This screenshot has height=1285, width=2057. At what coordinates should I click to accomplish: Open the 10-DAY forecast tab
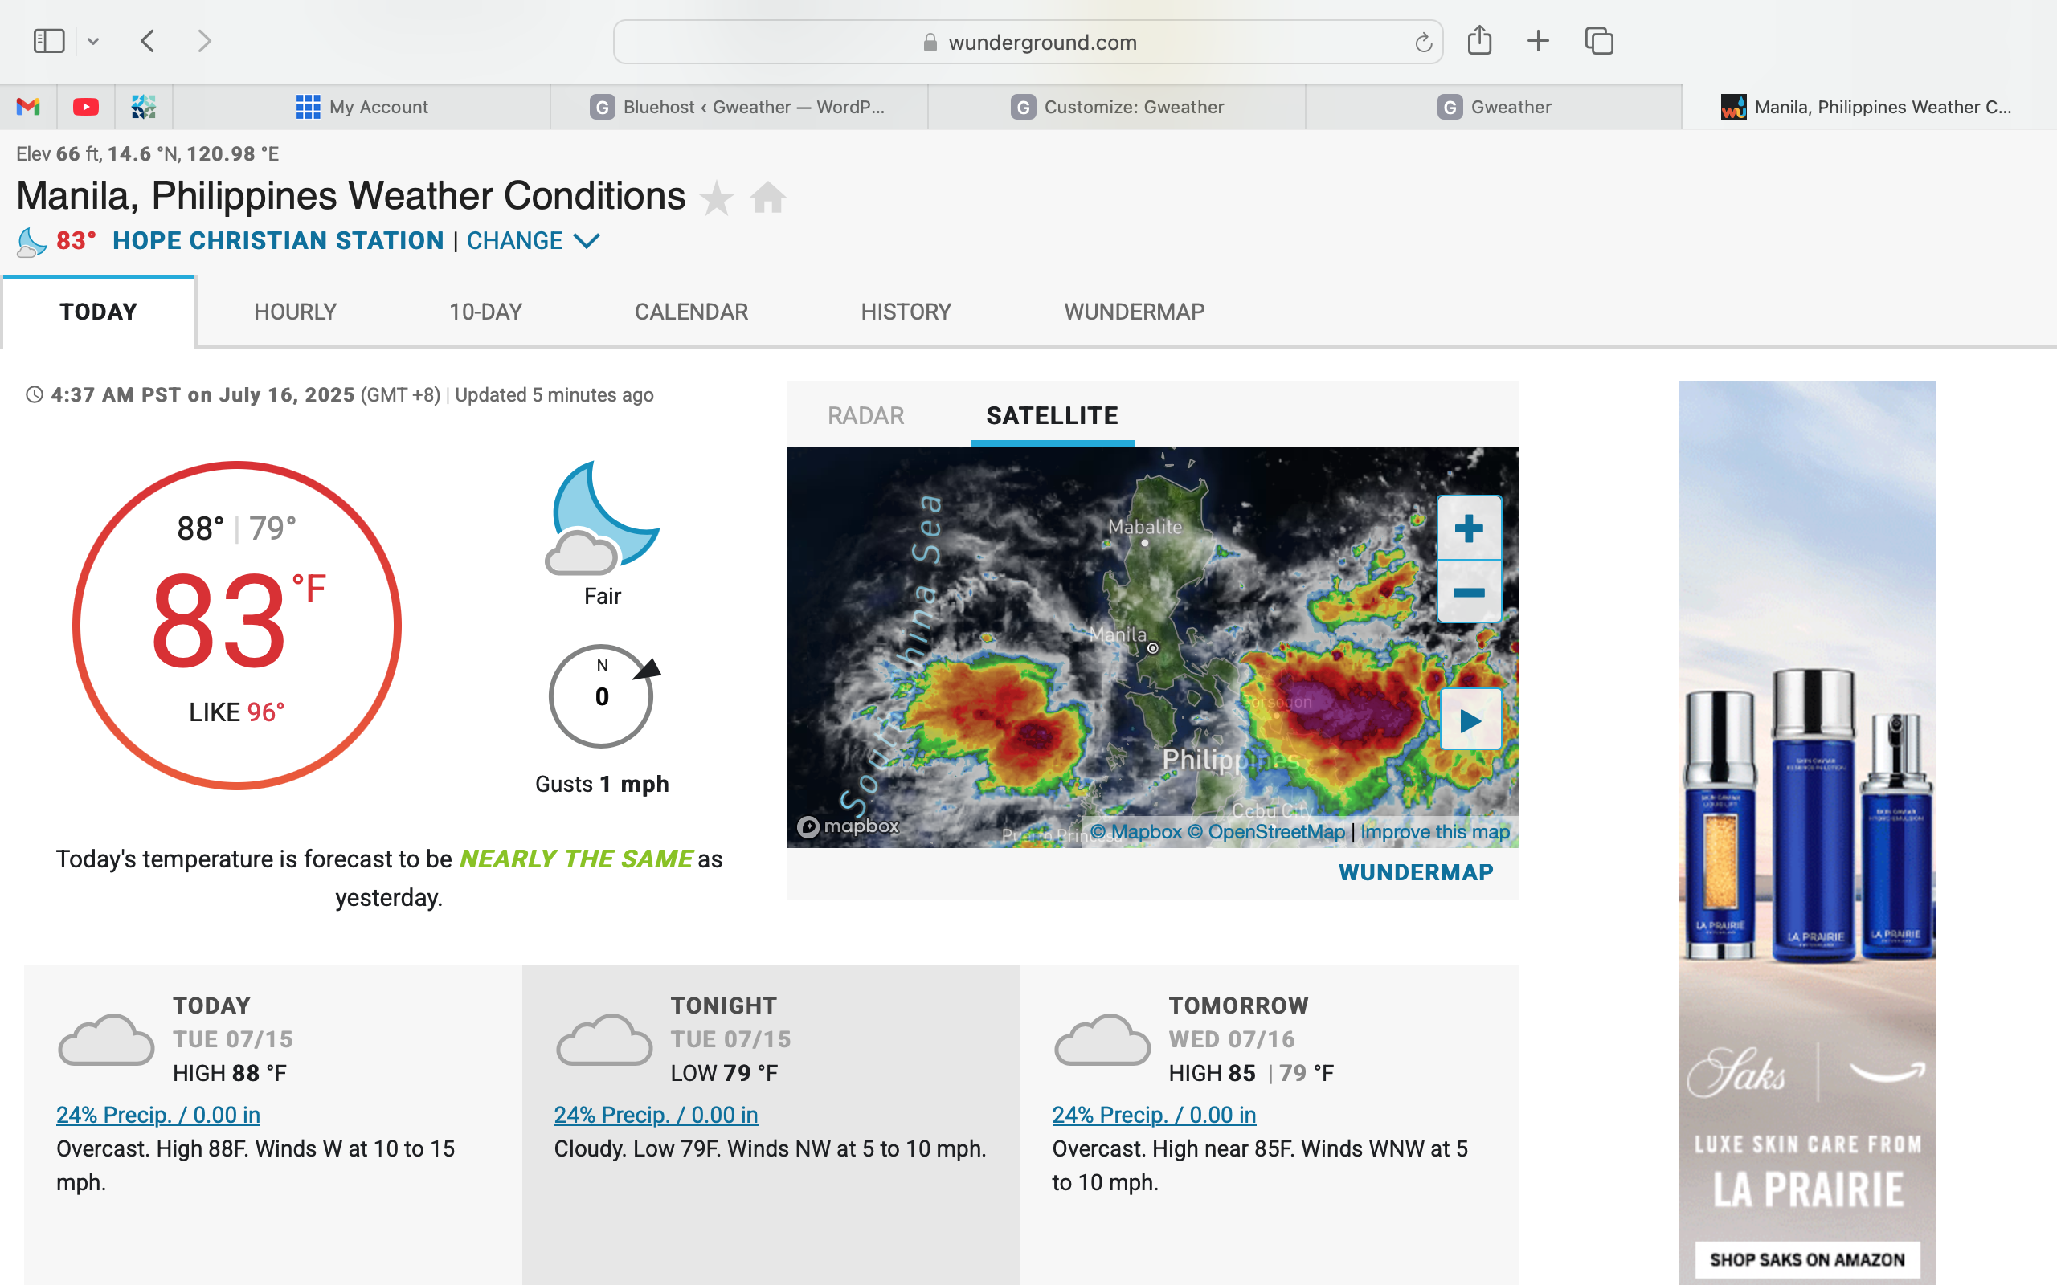tap(485, 312)
